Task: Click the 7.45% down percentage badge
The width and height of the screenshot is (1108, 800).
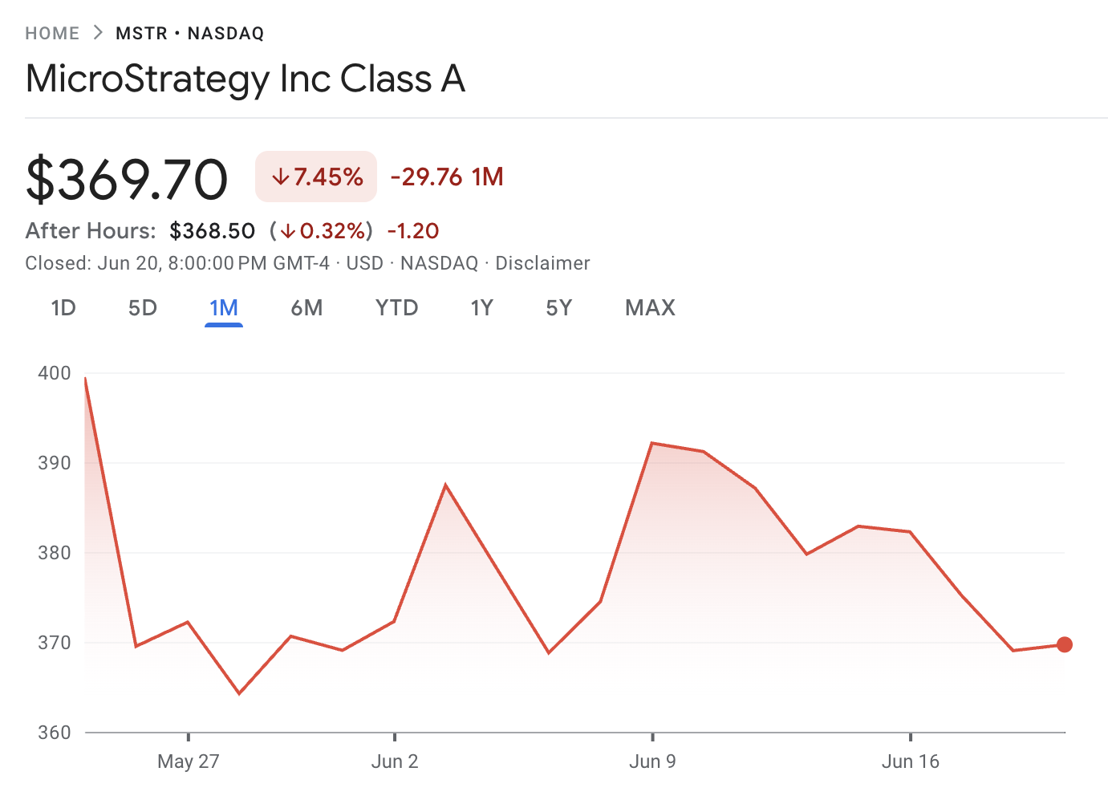Action: coord(316,177)
